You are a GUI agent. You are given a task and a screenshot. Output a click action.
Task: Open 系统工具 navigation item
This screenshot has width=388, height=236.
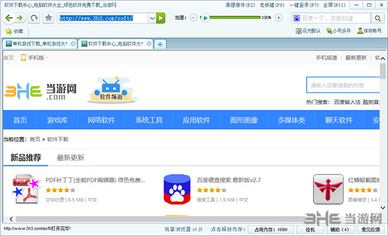tap(149, 120)
